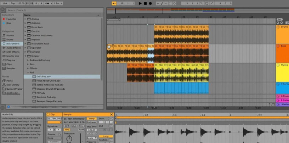289x143 pixels.
Task: Expand the Ambient & Evolving subfolder
Action: (x=28, y=60)
